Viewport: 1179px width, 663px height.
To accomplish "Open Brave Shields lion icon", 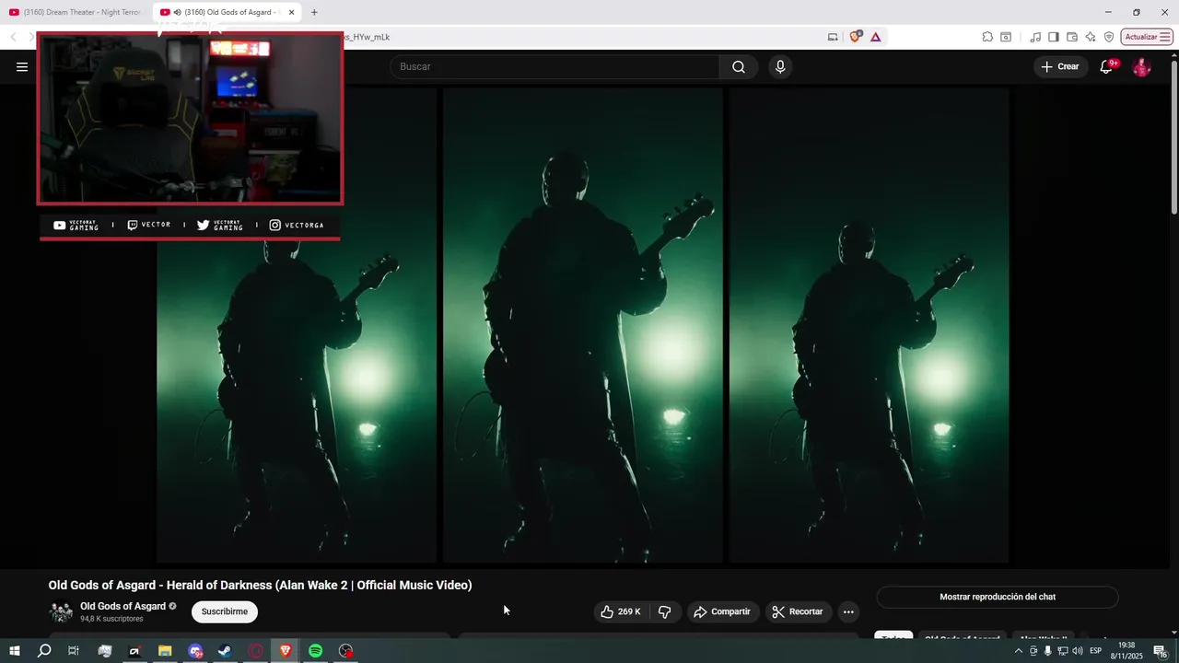I will pyautogui.click(x=856, y=37).
